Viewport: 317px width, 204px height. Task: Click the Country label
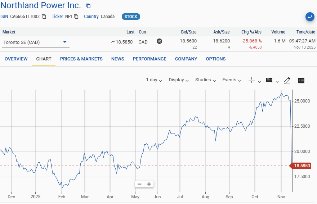pyautogui.click(x=91, y=17)
